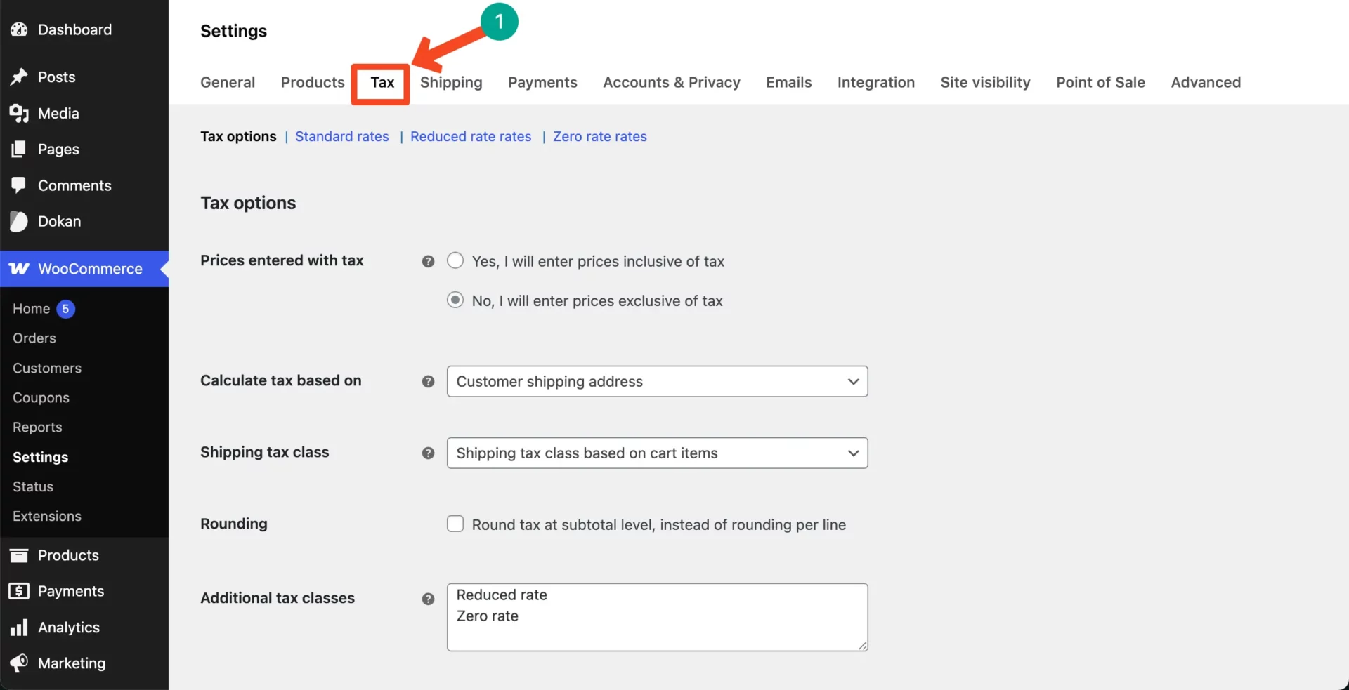Open the Tax options sub-section link
This screenshot has height=690, width=1349.
click(238, 136)
